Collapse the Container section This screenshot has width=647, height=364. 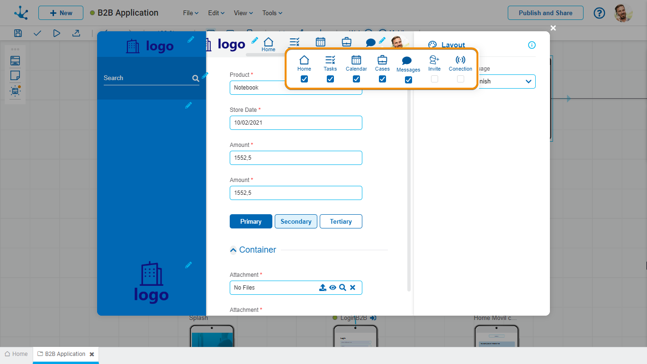(x=233, y=250)
